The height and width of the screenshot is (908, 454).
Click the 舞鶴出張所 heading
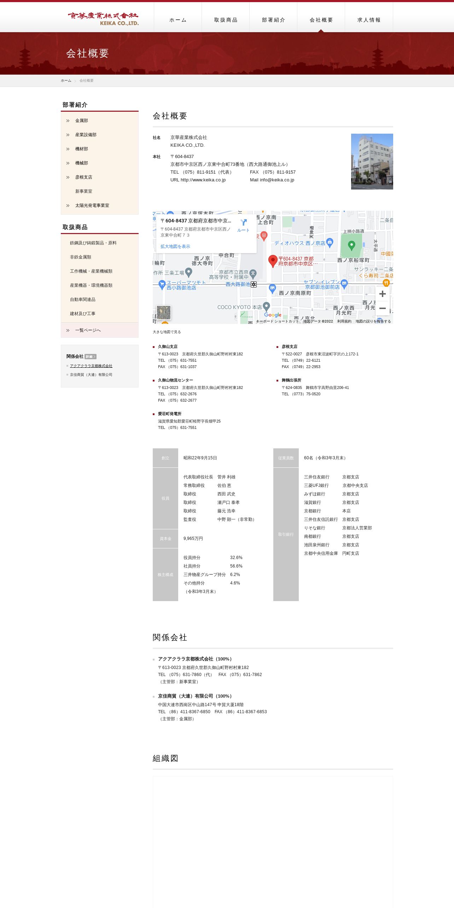coord(291,380)
